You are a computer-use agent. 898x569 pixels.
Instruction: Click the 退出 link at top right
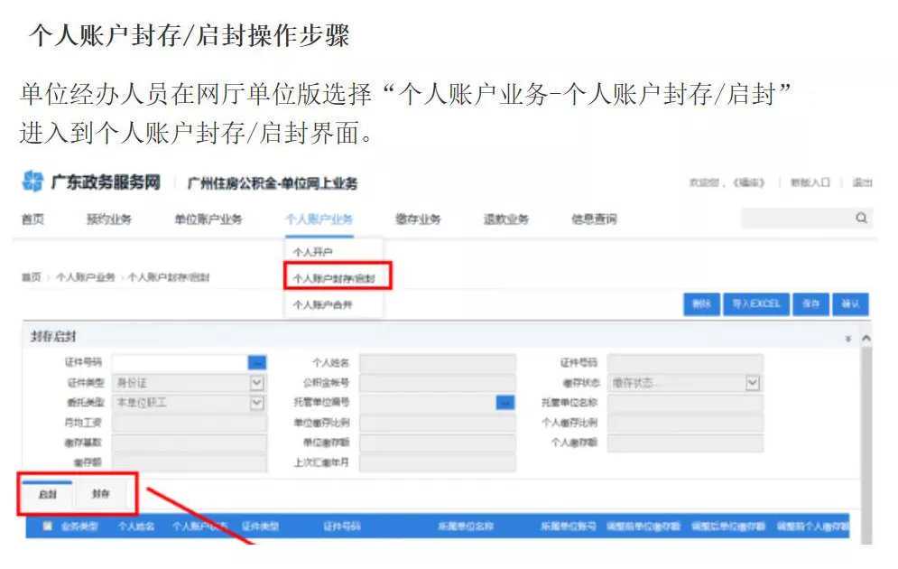(862, 182)
